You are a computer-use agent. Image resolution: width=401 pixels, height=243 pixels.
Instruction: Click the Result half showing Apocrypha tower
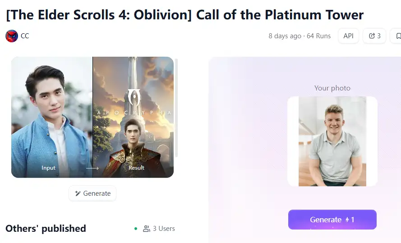tap(133, 117)
